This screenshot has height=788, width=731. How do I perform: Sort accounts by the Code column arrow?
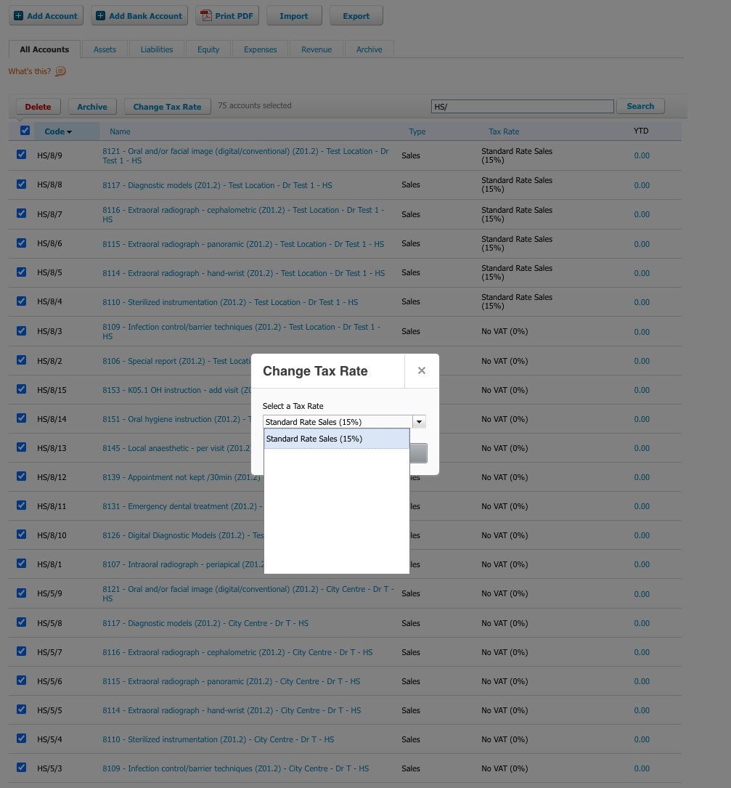coord(70,132)
